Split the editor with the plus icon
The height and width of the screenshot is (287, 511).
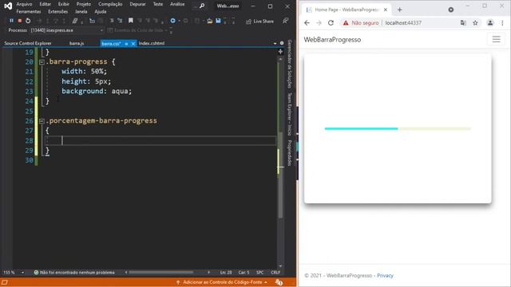(x=280, y=51)
